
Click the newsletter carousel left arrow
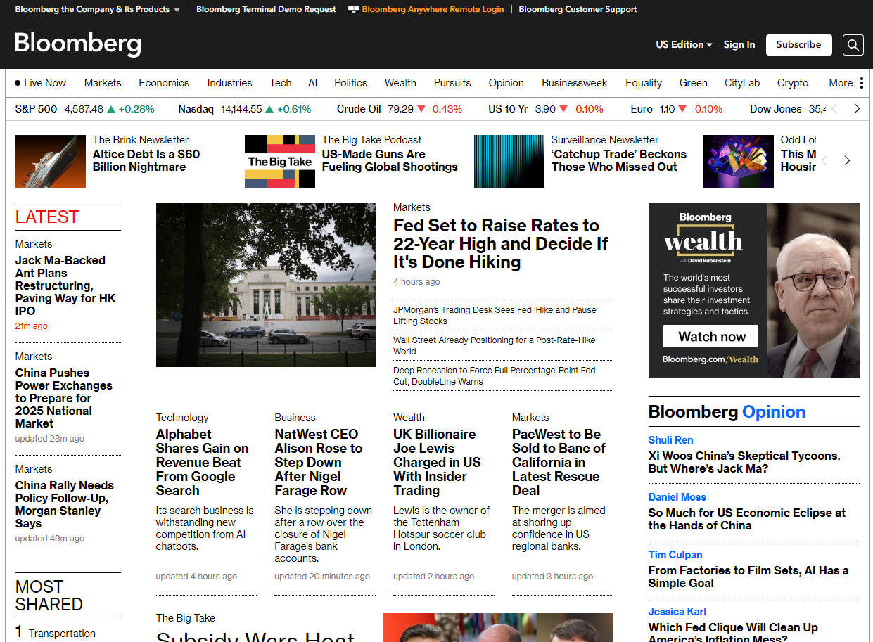[825, 161]
